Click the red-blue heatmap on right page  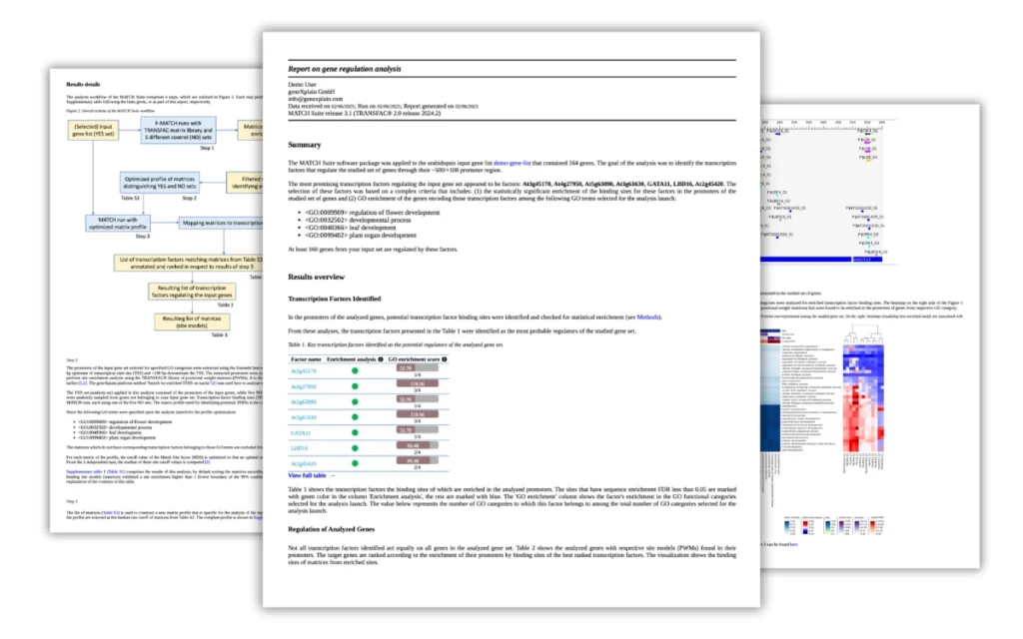[x=863, y=399]
